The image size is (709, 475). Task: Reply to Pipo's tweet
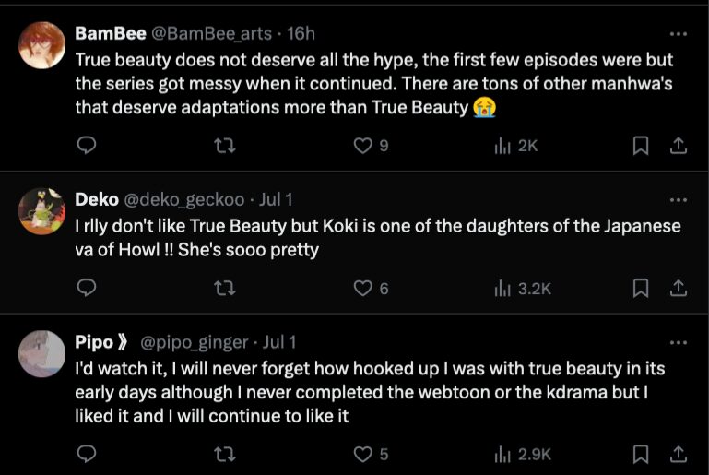[x=86, y=454]
